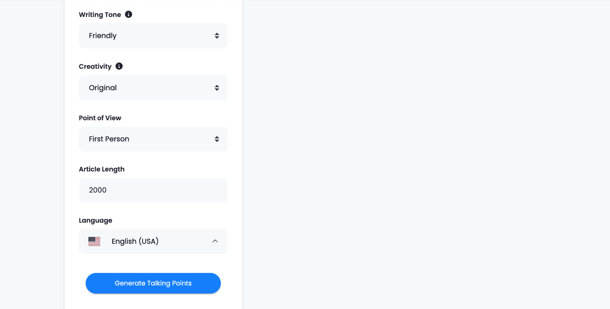This screenshot has width=610, height=309.
Task: Click the Writing Tone info icon
Action: 128,14
